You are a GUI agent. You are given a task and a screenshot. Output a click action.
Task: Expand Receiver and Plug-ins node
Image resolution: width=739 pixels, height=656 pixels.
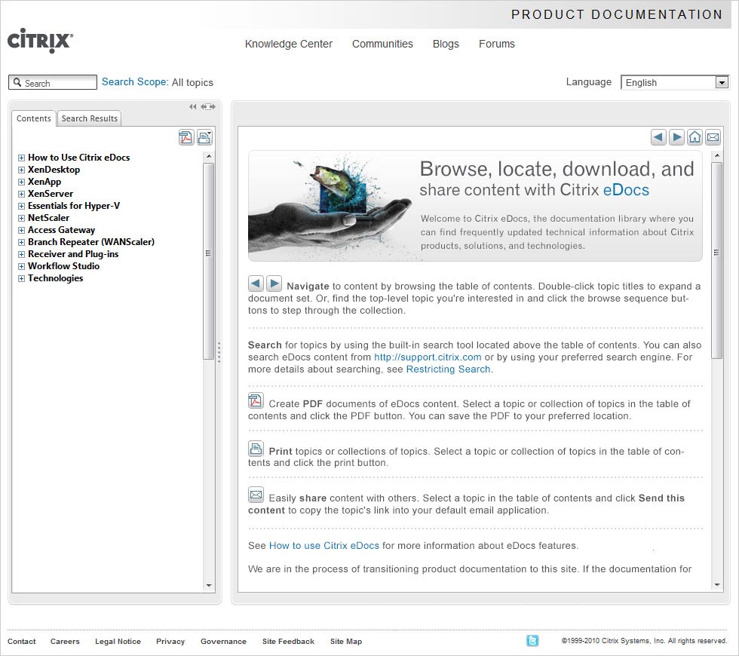pos(21,255)
